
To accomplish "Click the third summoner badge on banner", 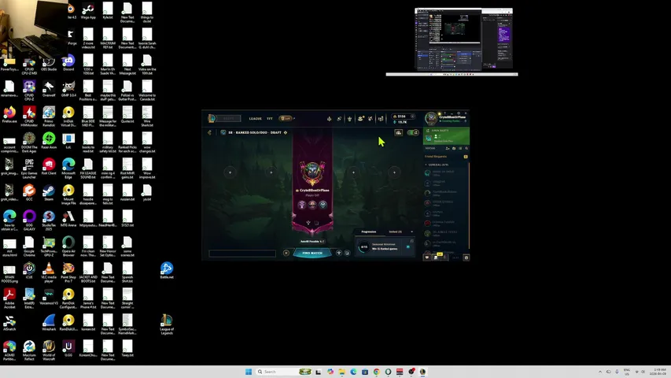I will pyautogui.click(x=323, y=205).
